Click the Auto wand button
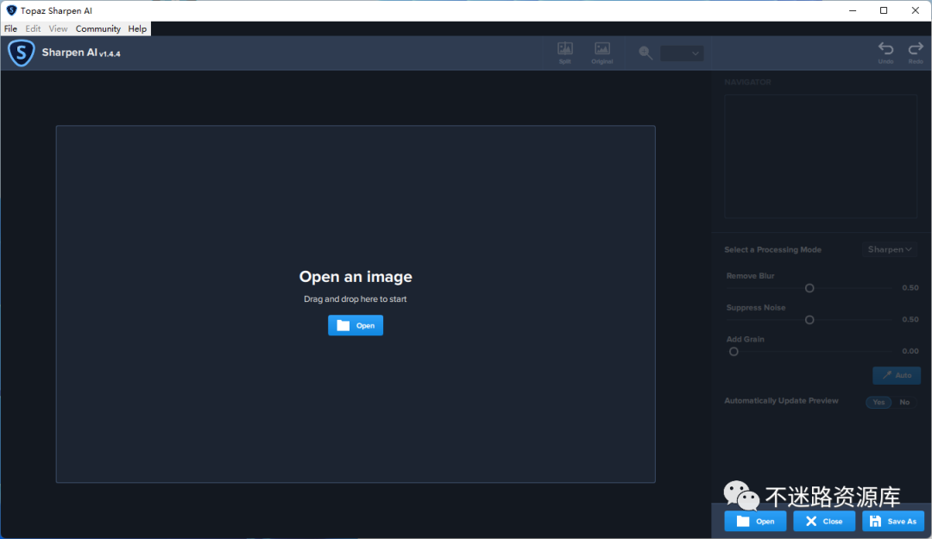 [x=897, y=375]
